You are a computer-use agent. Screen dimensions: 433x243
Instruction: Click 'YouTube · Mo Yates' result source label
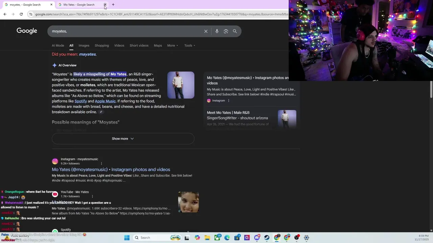[75, 192]
